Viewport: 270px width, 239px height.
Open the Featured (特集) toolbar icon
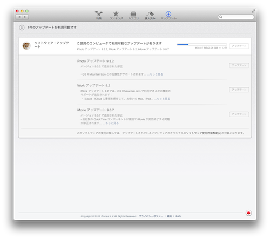pyautogui.click(x=99, y=15)
